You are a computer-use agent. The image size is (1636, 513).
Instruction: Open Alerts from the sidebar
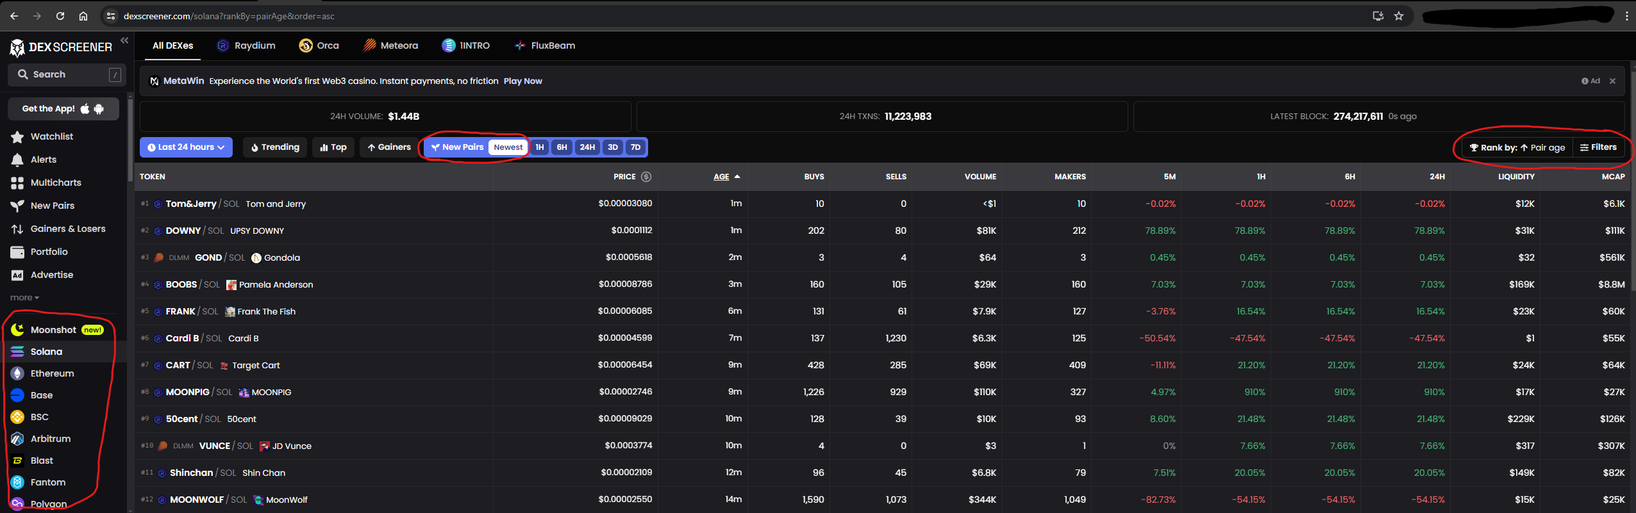point(34,159)
